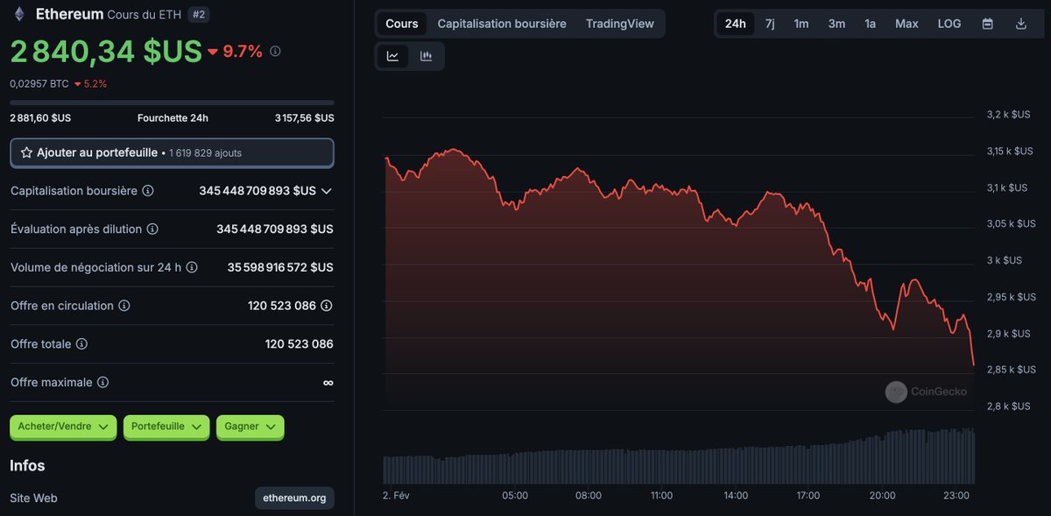Show info for Offre totale
The width and height of the screenshot is (1051, 516).
(81, 344)
